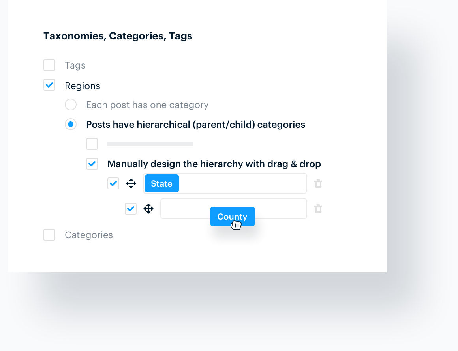The height and width of the screenshot is (351, 458).
Task: Uncheck the Regions checkbox
Action: (x=49, y=85)
